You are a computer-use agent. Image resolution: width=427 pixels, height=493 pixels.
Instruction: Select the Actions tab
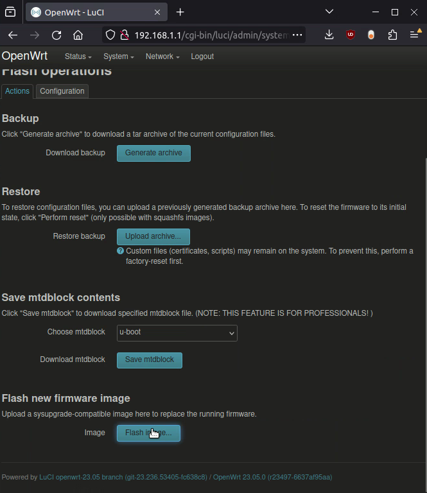[17, 91]
